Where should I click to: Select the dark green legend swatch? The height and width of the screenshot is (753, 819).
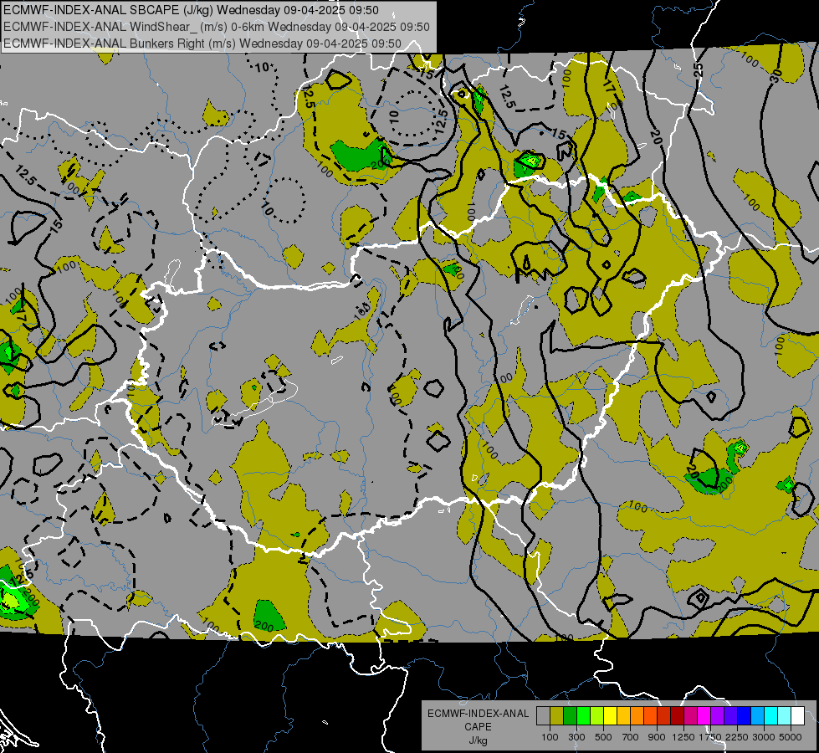point(571,715)
